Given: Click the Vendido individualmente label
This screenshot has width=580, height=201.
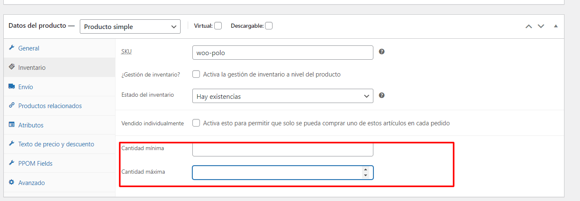Looking at the screenshot, I should coord(152,123).
